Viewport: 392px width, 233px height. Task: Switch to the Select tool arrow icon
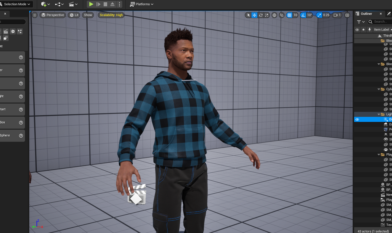click(248, 15)
